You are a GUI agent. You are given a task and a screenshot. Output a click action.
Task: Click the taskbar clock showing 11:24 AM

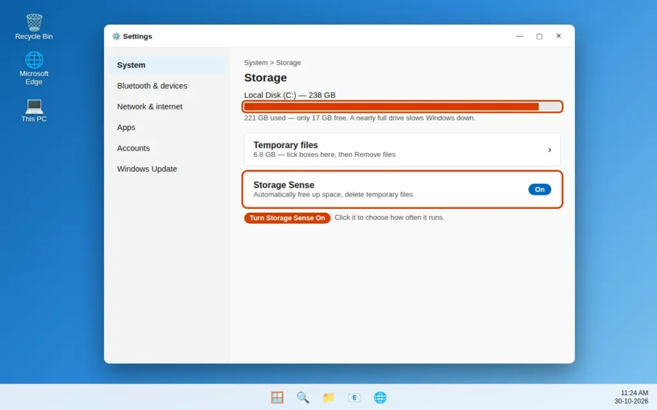[634, 393]
